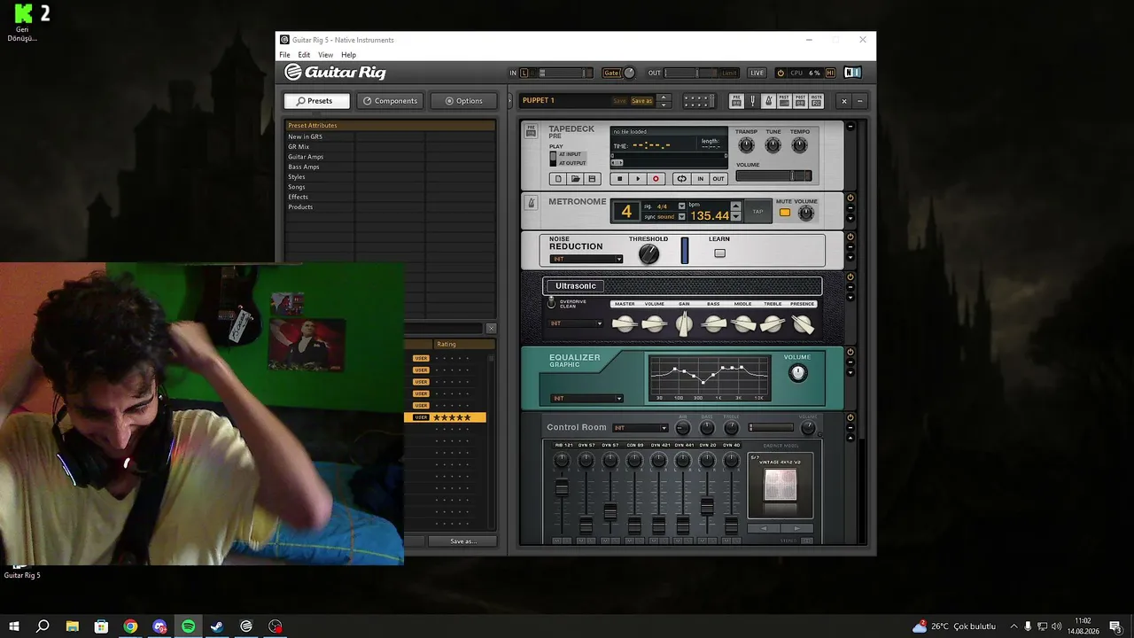The height and width of the screenshot is (638, 1134).
Task: Open File Explorer from taskbar
Action: (73, 626)
